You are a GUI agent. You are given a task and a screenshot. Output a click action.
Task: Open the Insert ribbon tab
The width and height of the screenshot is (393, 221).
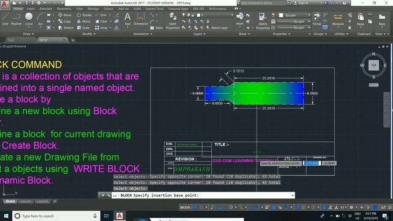[31, 9]
